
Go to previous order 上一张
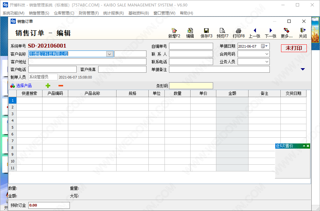pos(254,33)
